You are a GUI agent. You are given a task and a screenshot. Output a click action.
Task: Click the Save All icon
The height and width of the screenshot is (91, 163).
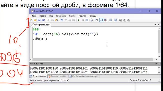click(x=43, y=20)
